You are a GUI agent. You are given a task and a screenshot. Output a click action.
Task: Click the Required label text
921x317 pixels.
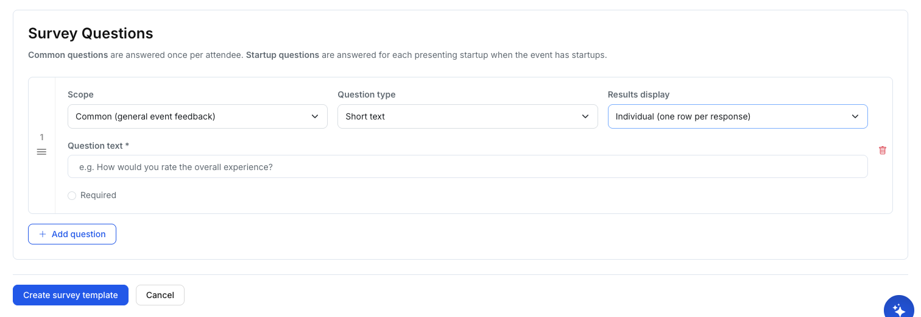coord(98,196)
